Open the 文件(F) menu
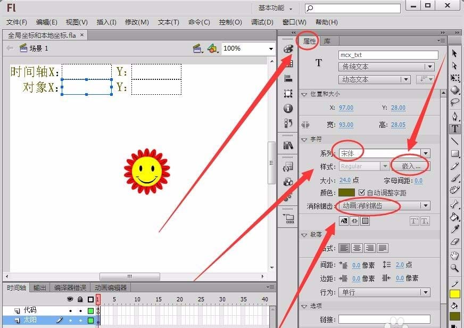Viewport: 464px width, 328px height. (16, 22)
